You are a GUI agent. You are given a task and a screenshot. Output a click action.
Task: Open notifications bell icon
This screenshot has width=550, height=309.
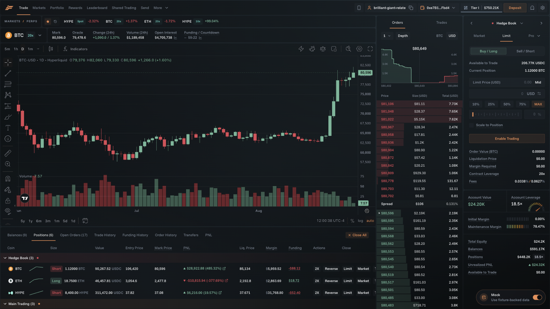coord(532,8)
